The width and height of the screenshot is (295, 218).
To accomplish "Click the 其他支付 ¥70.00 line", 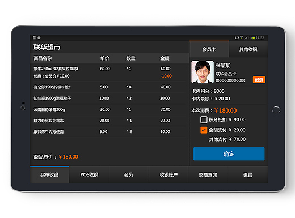I will (227, 139).
